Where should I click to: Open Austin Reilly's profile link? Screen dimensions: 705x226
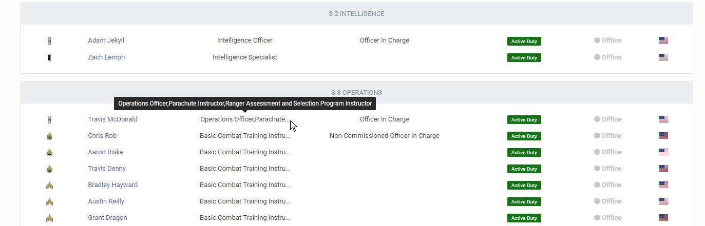click(106, 201)
